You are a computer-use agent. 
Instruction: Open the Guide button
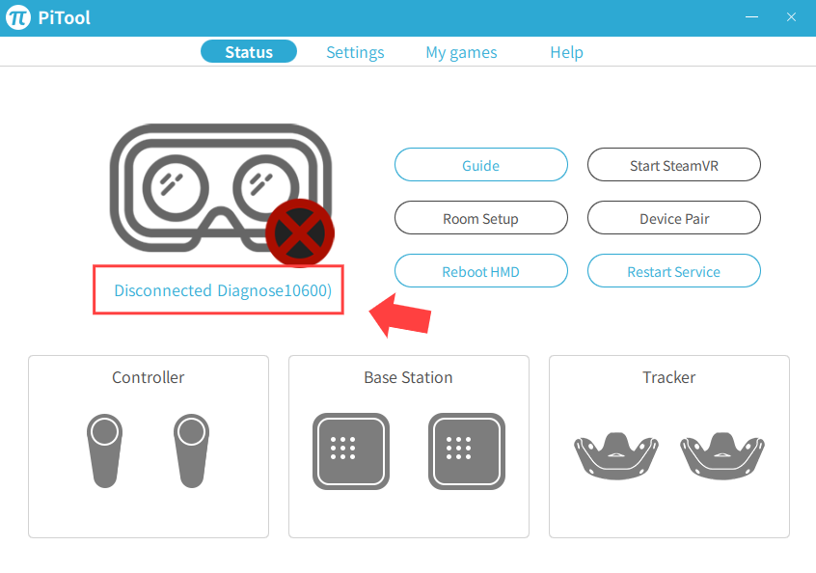point(481,165)
